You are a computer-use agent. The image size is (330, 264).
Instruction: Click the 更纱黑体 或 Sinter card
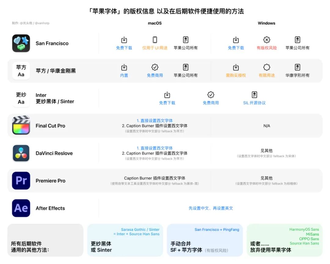point(125,240)
